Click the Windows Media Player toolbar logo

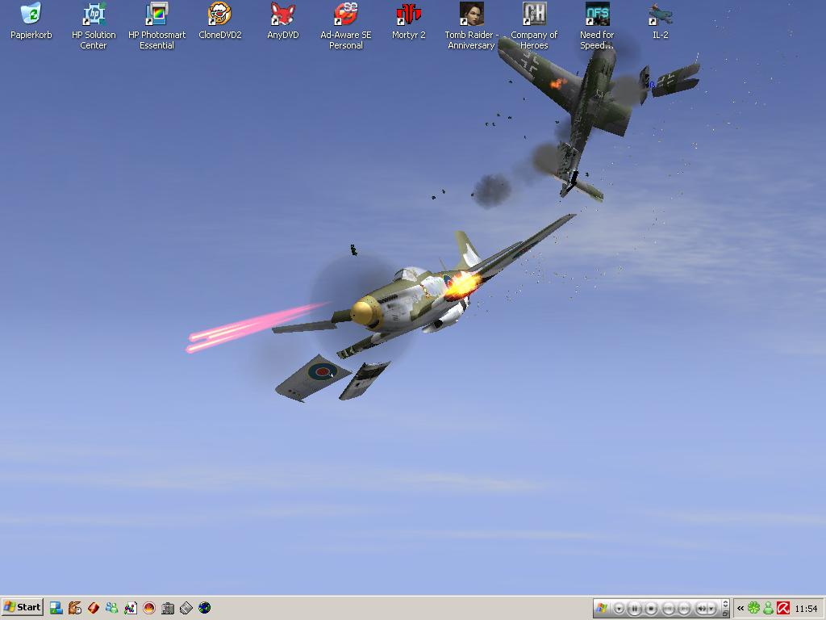coord(602,609)
